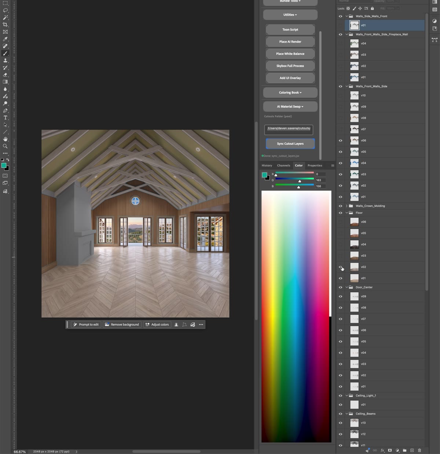Switch to the Channels tab
The width and height of the screenshot is (440, 454).
point(283,165)
